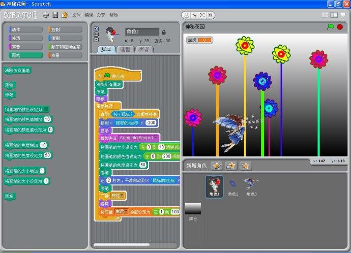The width and height of the screenshot is (351, 253).
Task: Click the save project disk icon
Action: click(x=55, y=15)
